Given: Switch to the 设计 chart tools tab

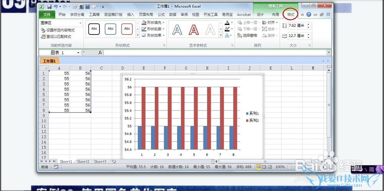Looking at the screenshot, I should click(260, 15).
